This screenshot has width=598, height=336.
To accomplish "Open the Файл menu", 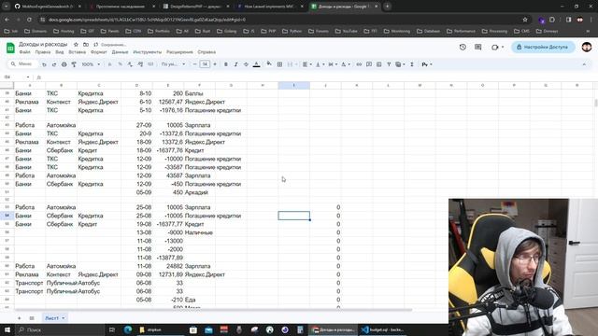I will pos(25,52).
